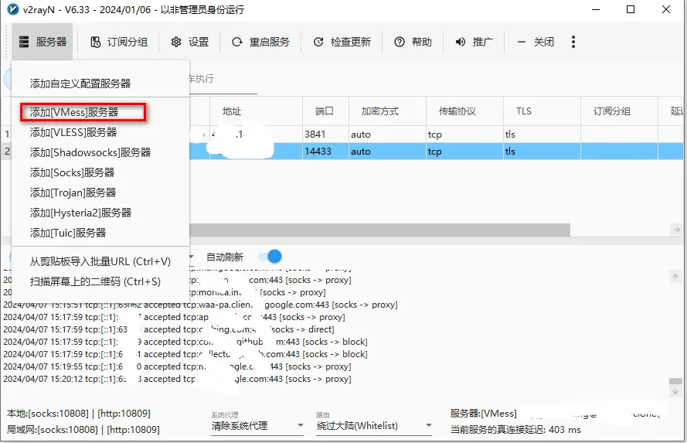Screen dimensions: 687x443
Task: Click the horizontal scrollbar thumb of server list
Action: (379, 230)
